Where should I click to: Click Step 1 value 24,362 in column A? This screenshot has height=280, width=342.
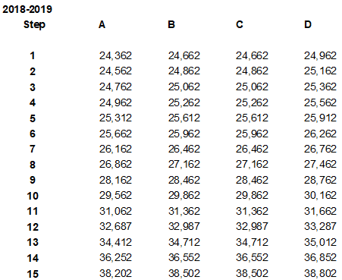click(115, 56)
